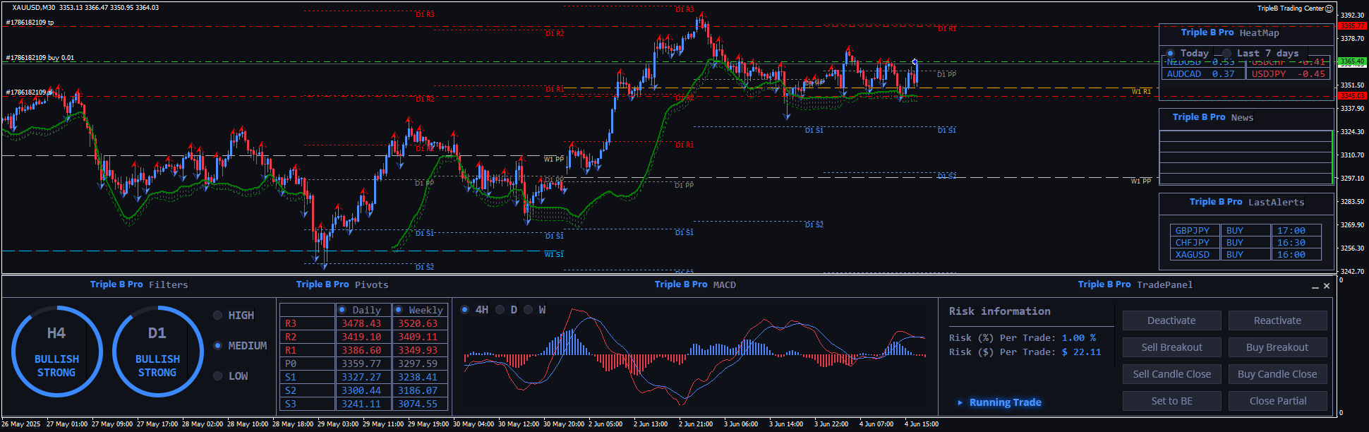Image resolution: width=1369 pixels, height=432 pixels.
Task: Click the TripleB Trading Center smiley icon
Action: [1329, 8]
